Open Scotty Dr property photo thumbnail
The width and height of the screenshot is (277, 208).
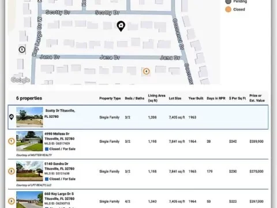(x=29, y=117)
